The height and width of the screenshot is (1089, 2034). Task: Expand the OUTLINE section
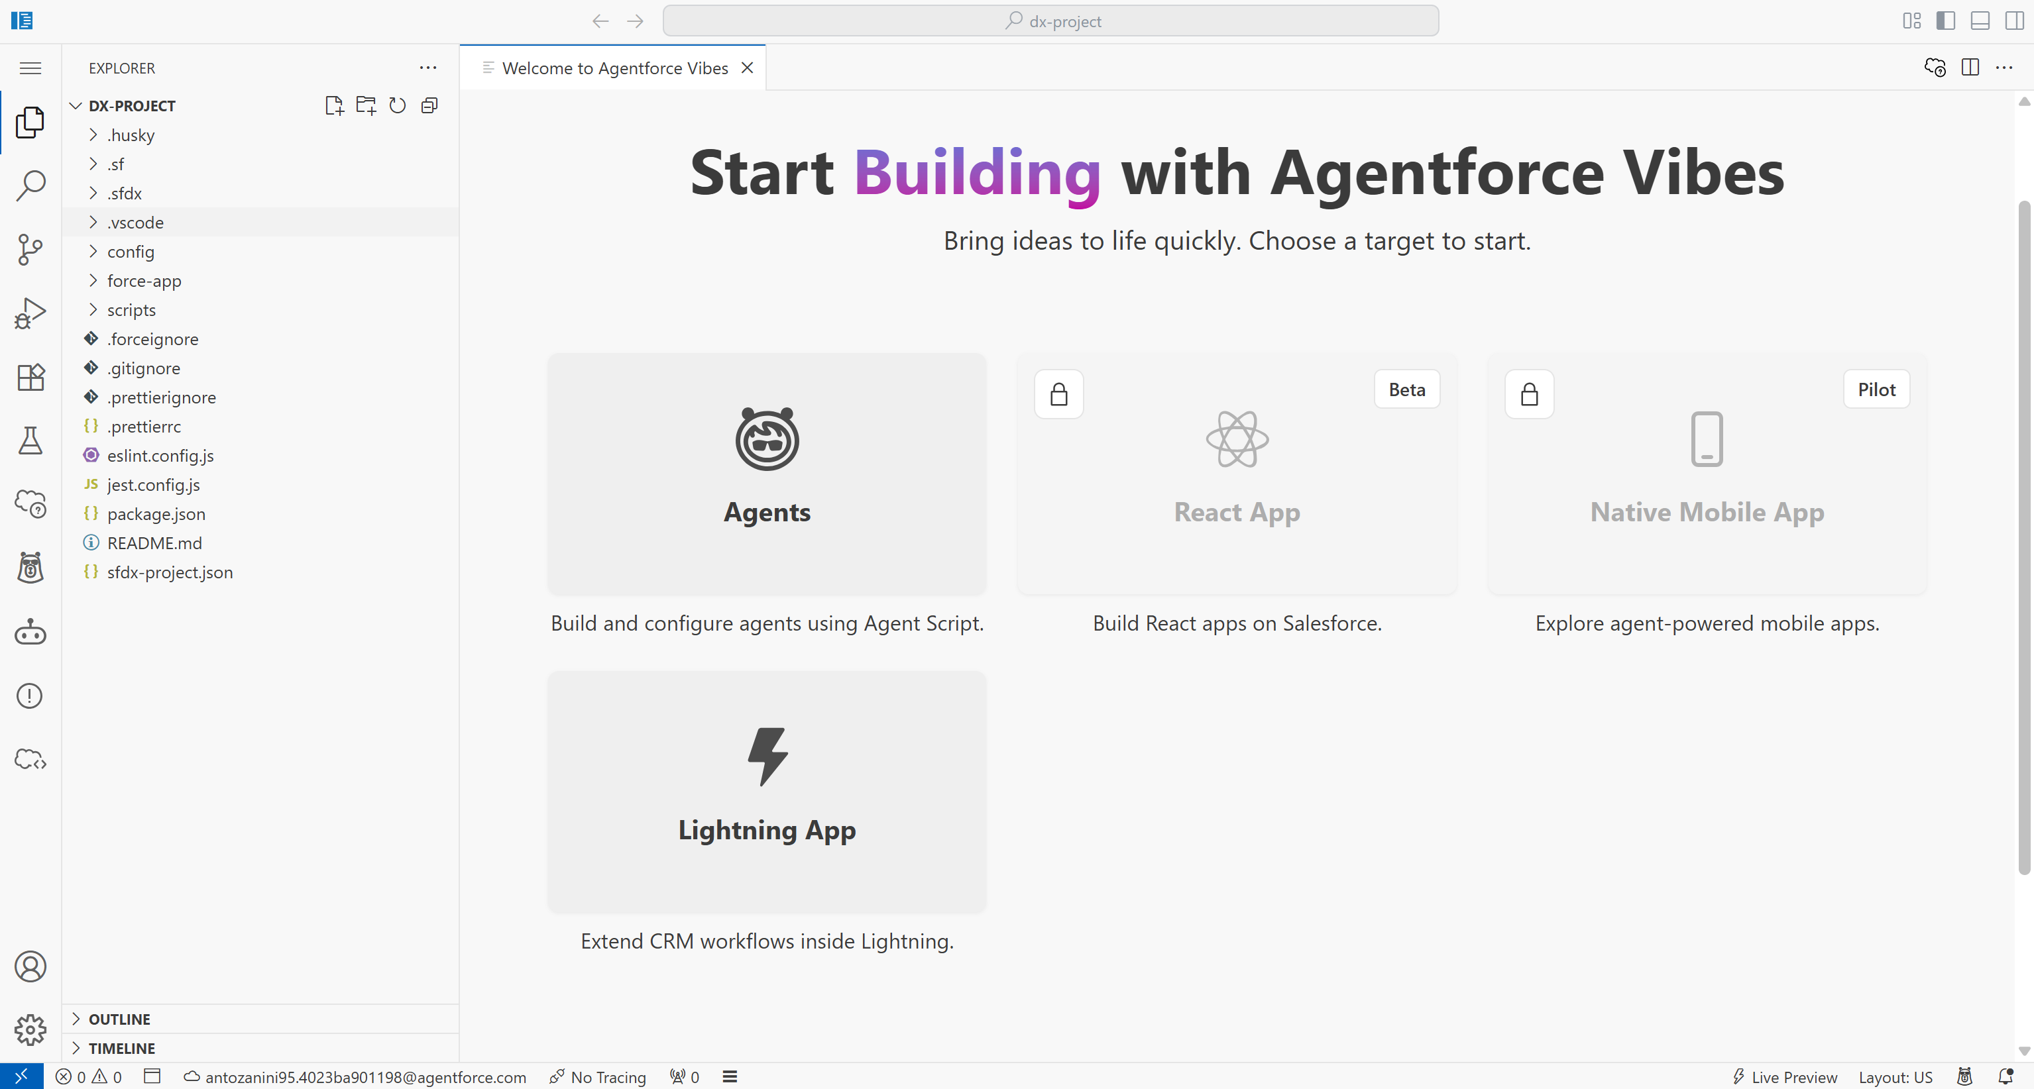260,1019
